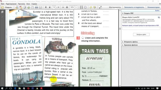Switch to read mode with arrows icon
161x90 pixels.
tap(100, 7)
